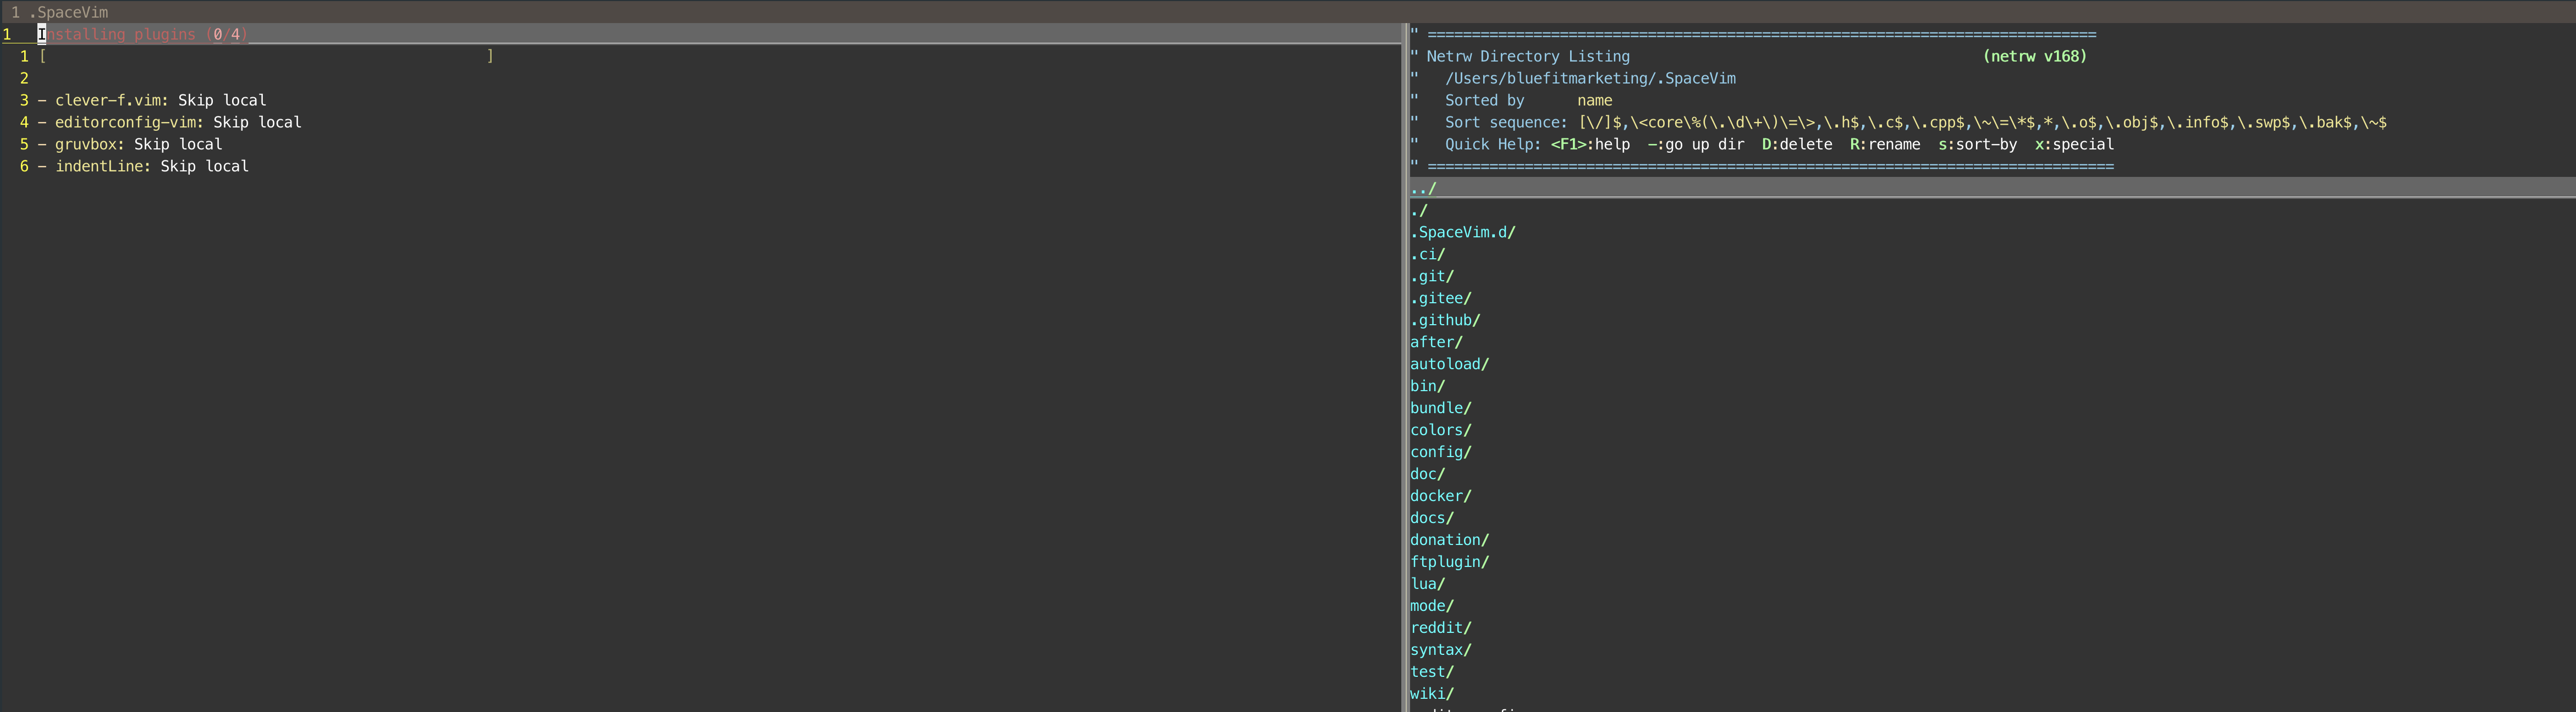Screen dimensions: 2576x712
Task: Open the mode/ directory
Action: [1432, 605]
